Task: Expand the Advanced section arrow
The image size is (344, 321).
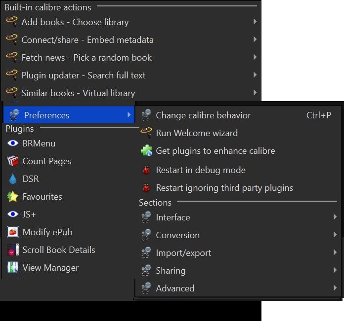Action: (x=335, y=288)
